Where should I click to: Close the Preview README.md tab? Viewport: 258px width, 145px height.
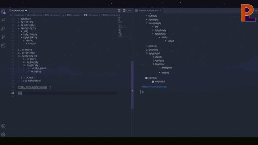[x=160, y=10]
